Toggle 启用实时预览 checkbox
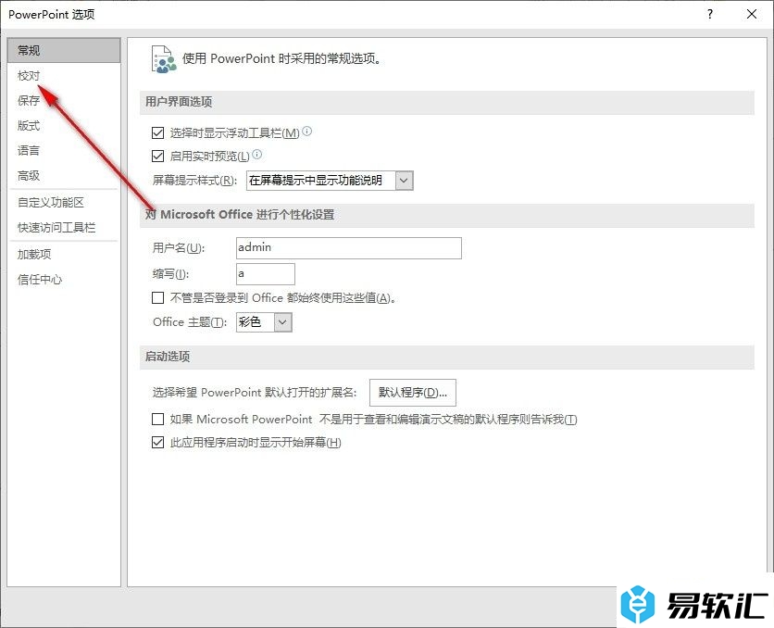774x628 pixels. click(x=158, y=157)
